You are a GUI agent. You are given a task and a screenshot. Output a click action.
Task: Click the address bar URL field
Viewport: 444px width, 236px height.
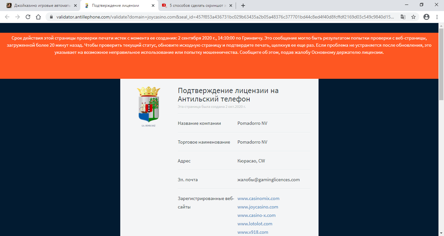[224, 17]
